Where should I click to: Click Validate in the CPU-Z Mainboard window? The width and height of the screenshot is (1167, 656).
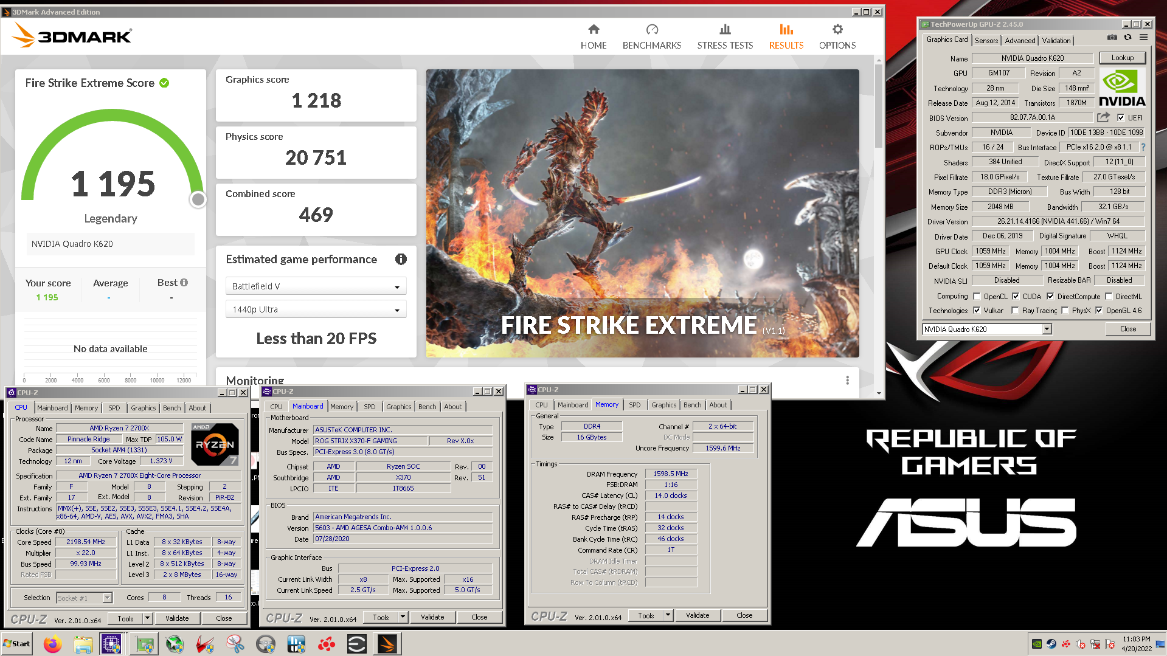click(x=432, y=617)
